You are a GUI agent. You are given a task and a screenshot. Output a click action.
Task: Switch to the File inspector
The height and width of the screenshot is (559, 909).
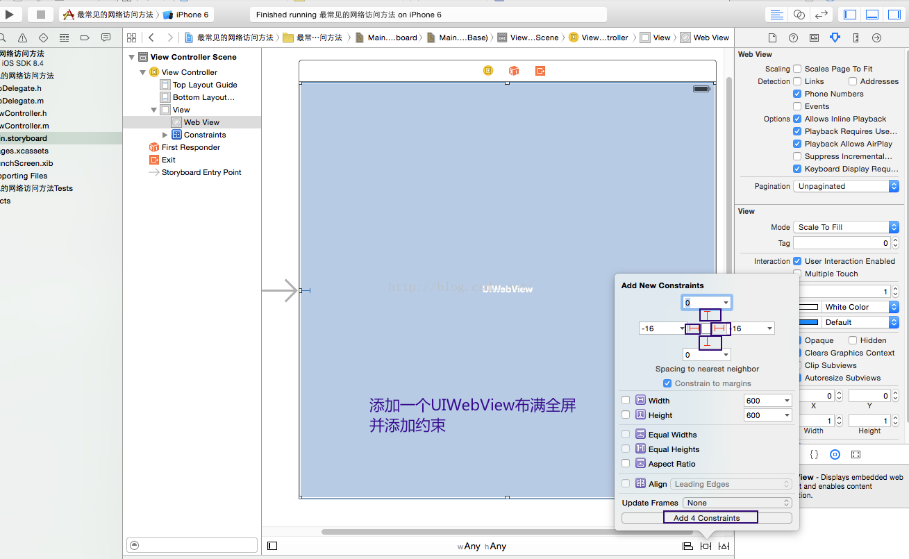772,37
